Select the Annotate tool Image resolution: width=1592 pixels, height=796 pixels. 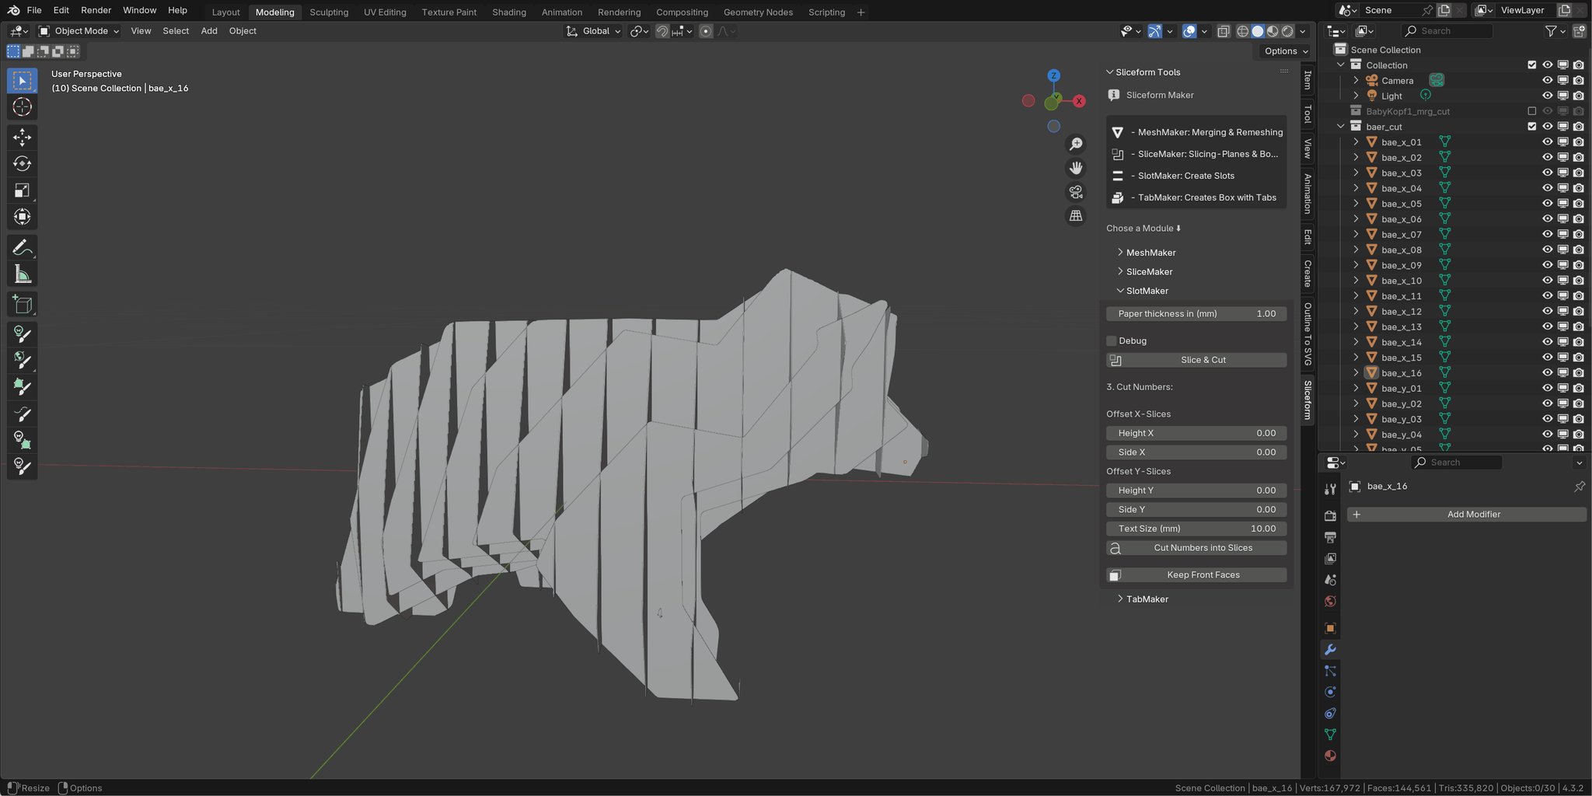22,246
